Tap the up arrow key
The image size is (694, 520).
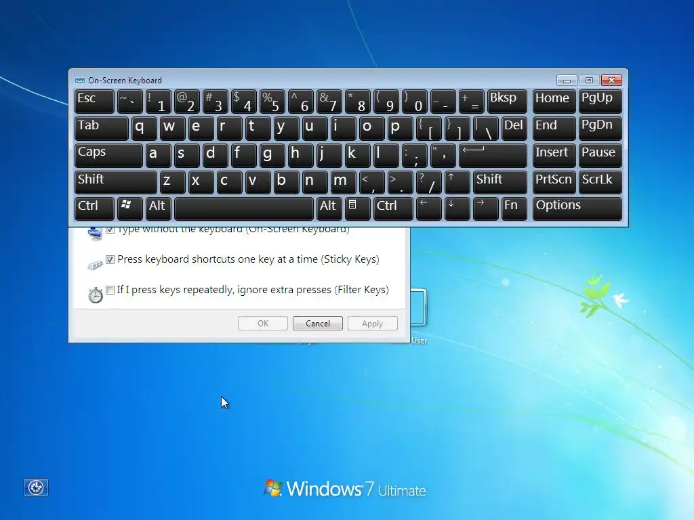(457, 181)
